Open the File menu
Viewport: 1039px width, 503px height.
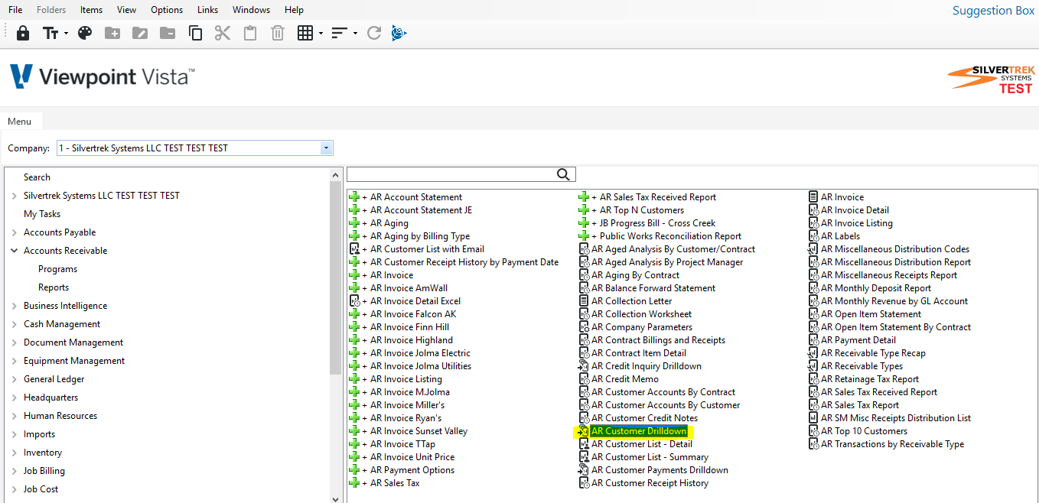[15, 10]
